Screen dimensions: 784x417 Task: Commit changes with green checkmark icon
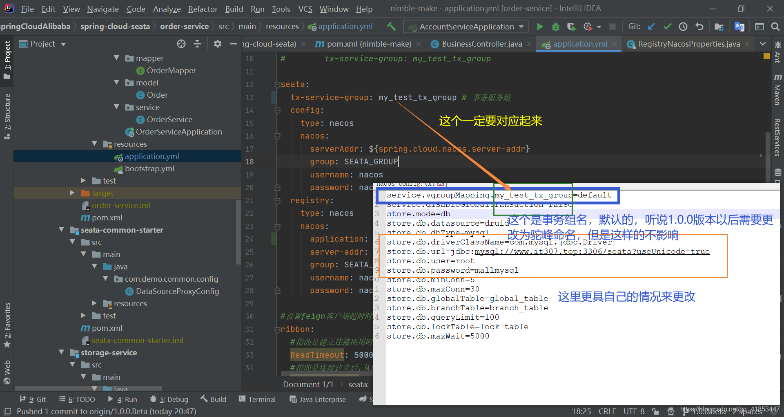click(667, 27)
